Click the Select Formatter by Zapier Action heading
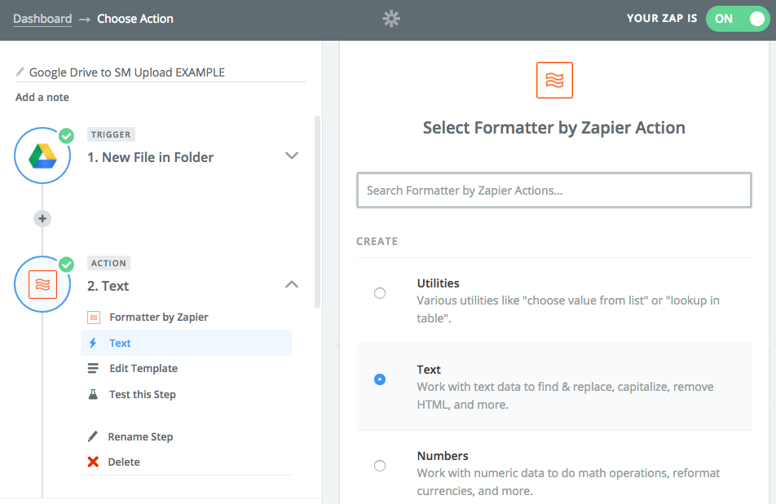776x504 pixels. click(554, 128)
